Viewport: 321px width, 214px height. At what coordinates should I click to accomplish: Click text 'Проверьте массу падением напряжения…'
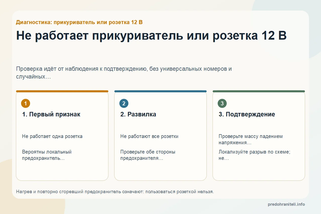pos(251,139)
